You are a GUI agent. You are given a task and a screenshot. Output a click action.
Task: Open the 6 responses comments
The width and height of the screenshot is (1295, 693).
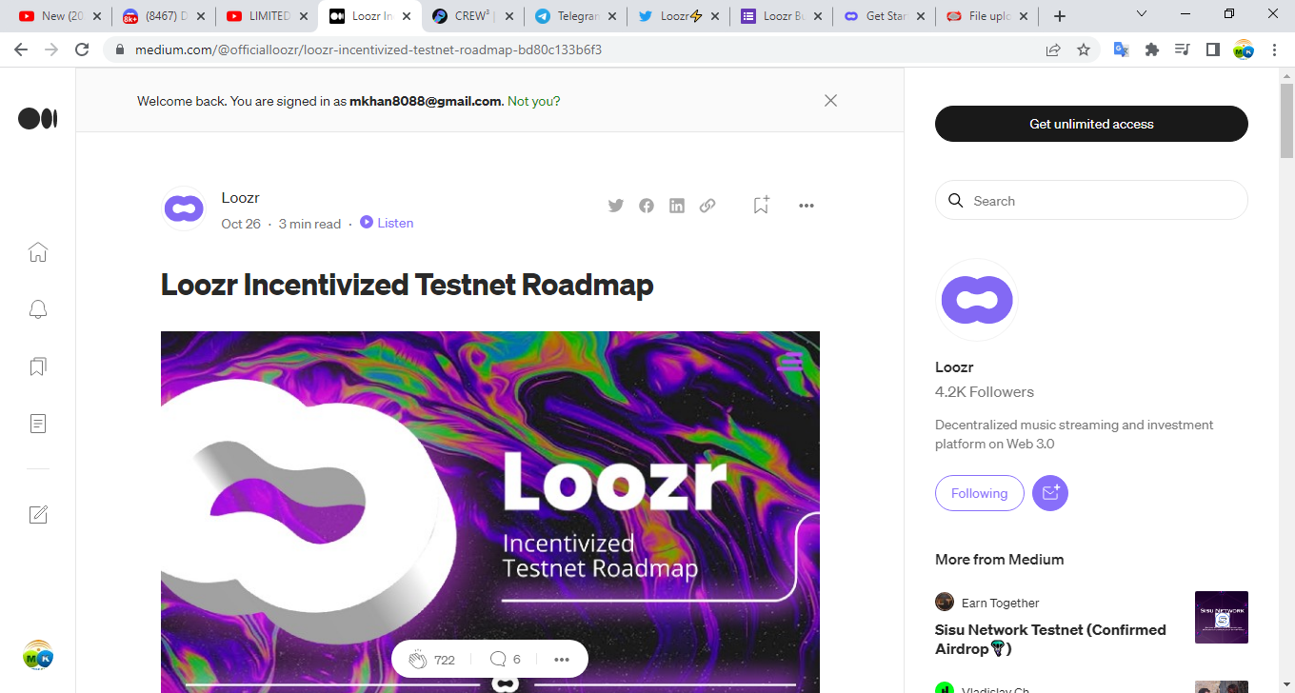pyautogui.click(x=505, y=659)
